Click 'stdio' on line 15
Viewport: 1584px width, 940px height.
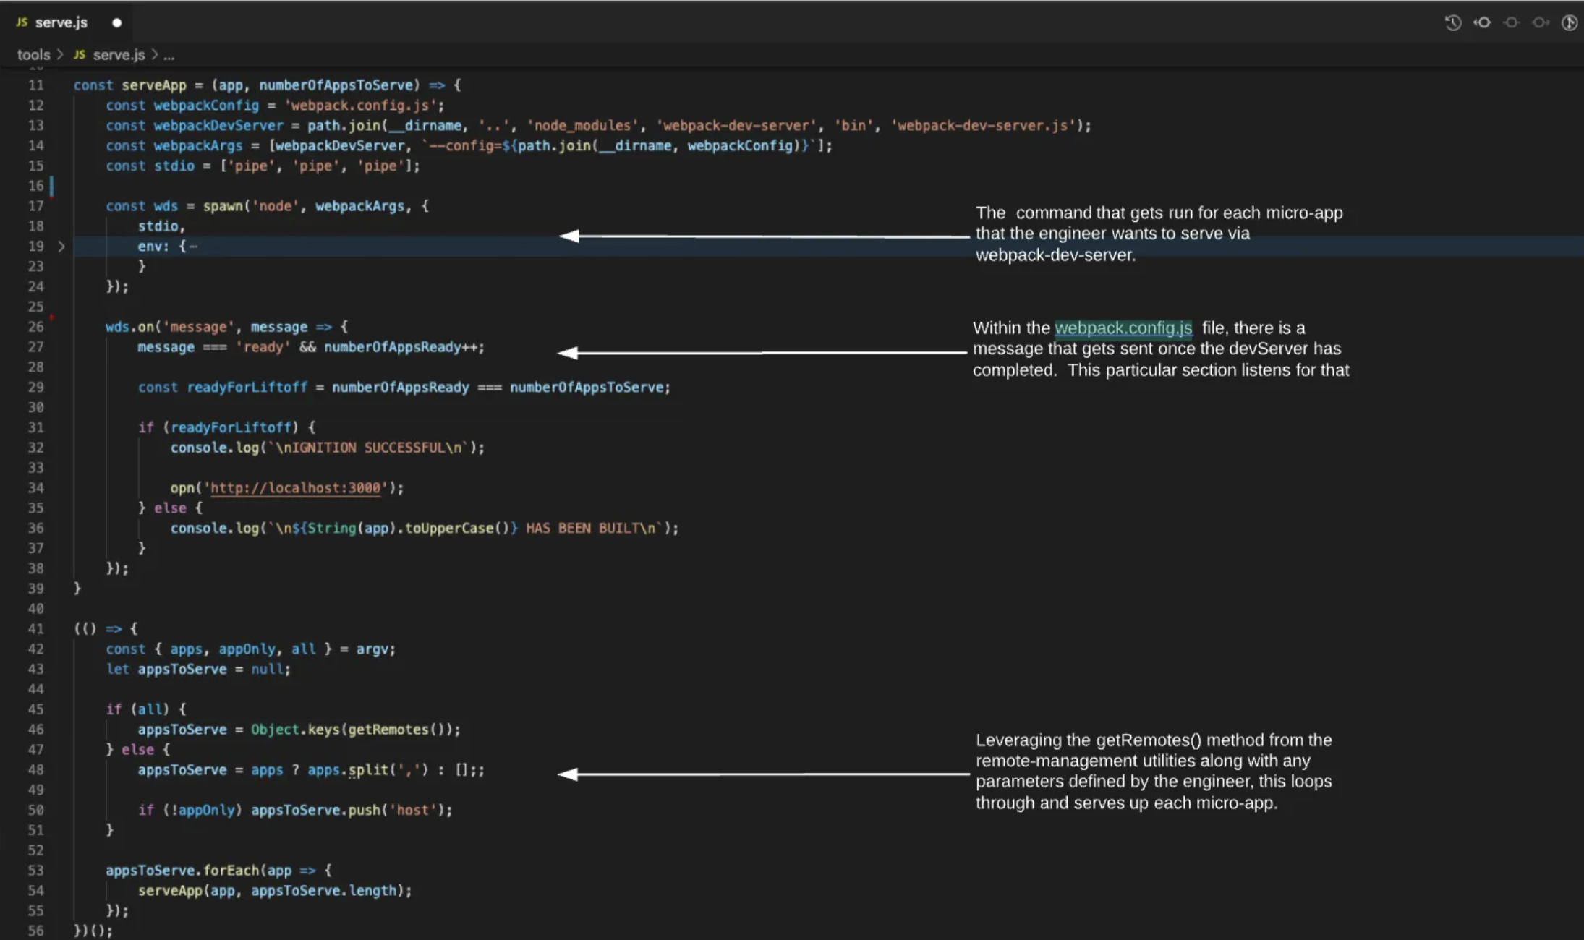174,166
